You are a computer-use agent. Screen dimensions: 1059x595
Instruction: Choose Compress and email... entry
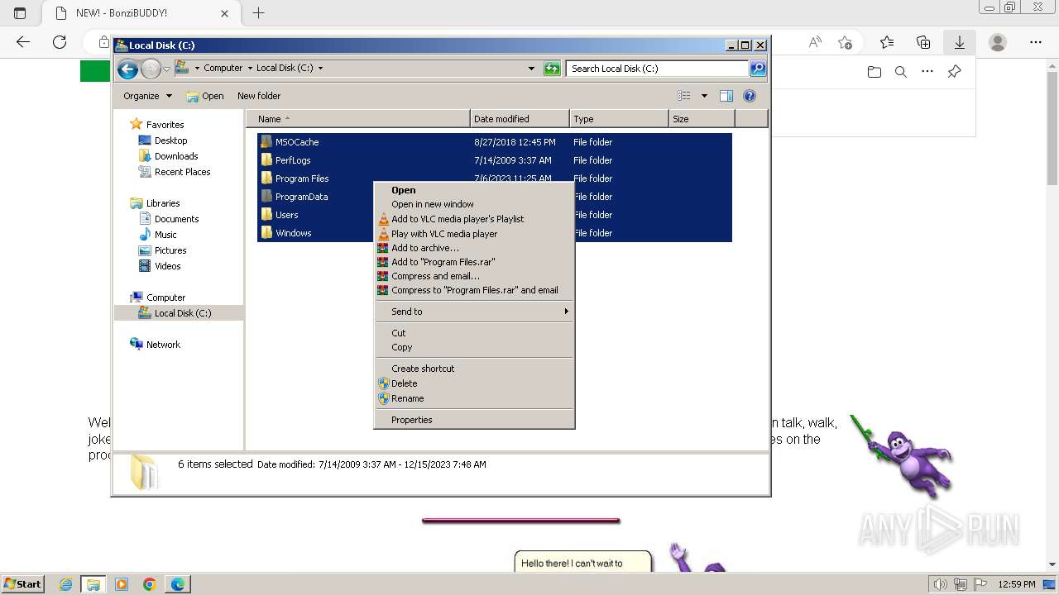click(x=474, y=276)
